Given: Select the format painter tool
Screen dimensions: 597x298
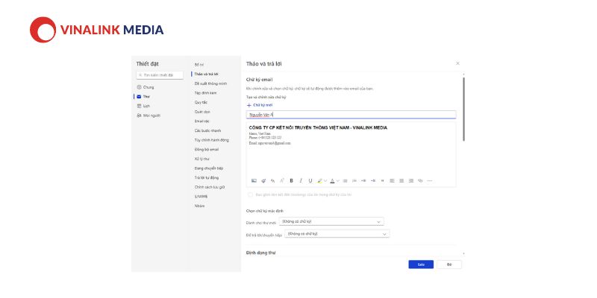Looking at the screenshot, I should click(263, 181).
